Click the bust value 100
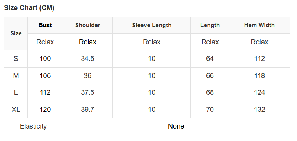Viewport: 297px width, 141px height. tap(45, 59)
